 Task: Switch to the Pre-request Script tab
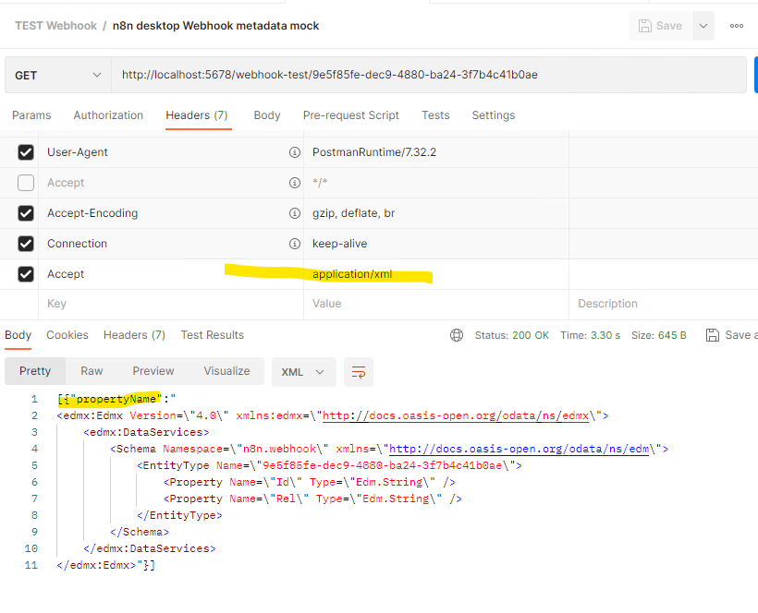click(x=351, y=115)
